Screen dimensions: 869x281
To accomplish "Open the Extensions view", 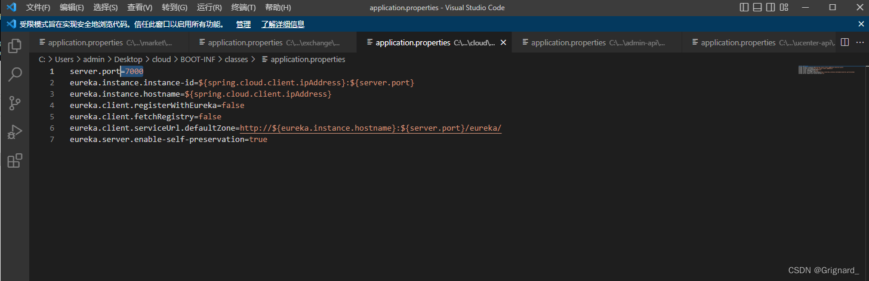I will pyautogui.click(x=15, y=160).
